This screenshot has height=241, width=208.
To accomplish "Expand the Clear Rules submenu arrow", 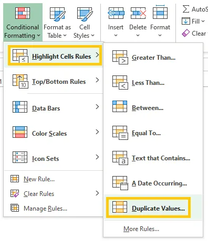I will point(97,193).
